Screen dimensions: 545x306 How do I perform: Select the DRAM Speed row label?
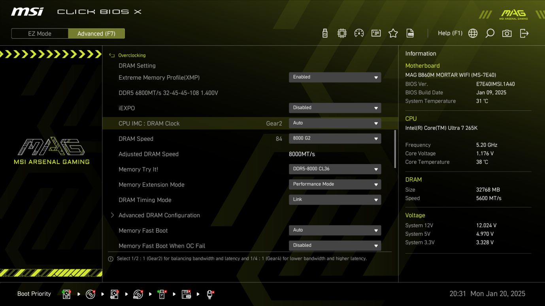click(x=136, y=139)
